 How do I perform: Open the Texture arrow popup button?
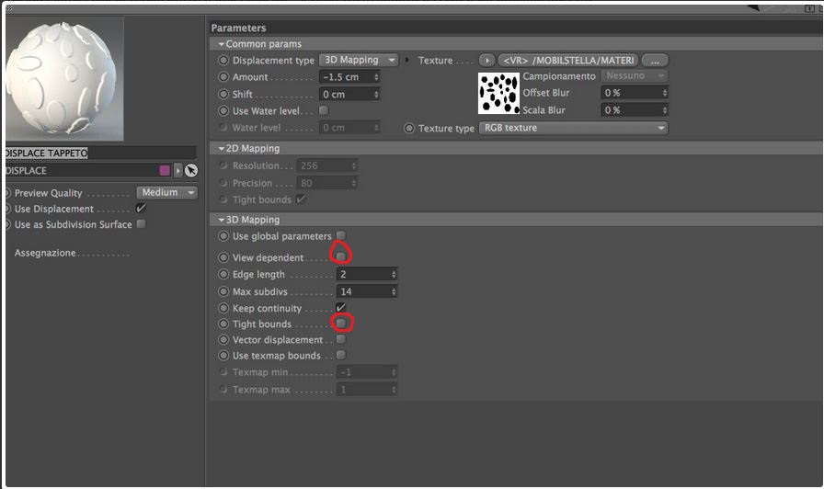coord(486,61)
